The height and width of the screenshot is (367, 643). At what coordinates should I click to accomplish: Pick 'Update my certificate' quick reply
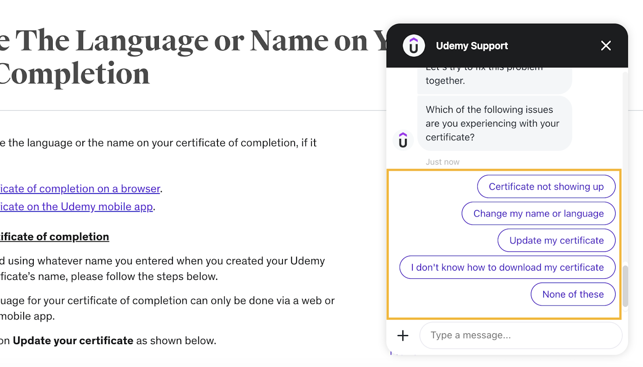coord(557,241)
